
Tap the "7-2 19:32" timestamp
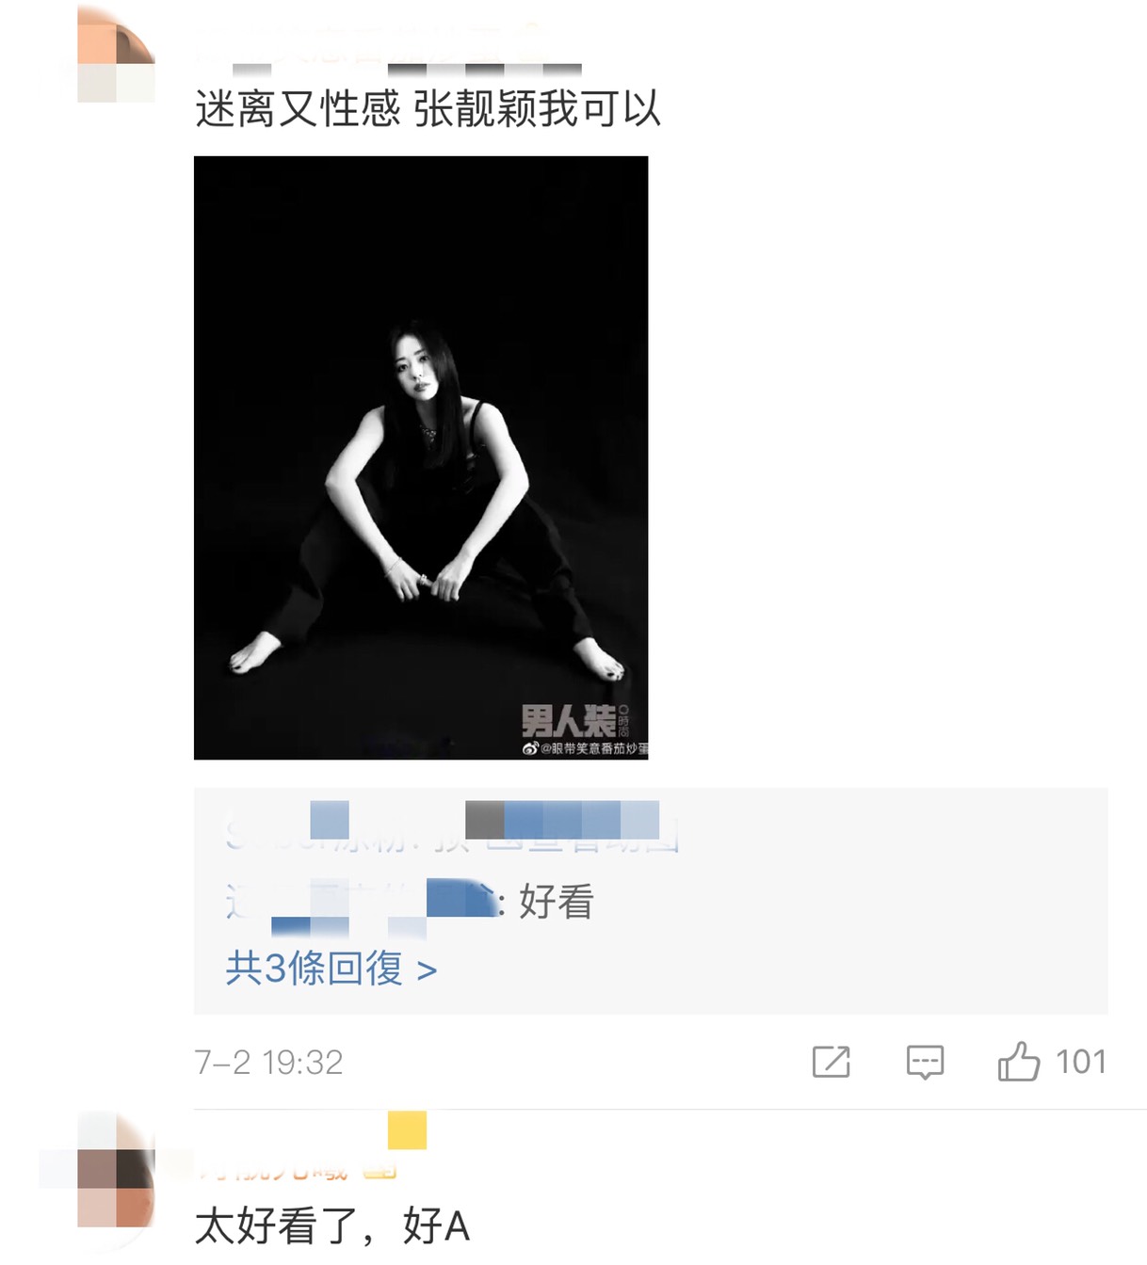pos(268,1063)
